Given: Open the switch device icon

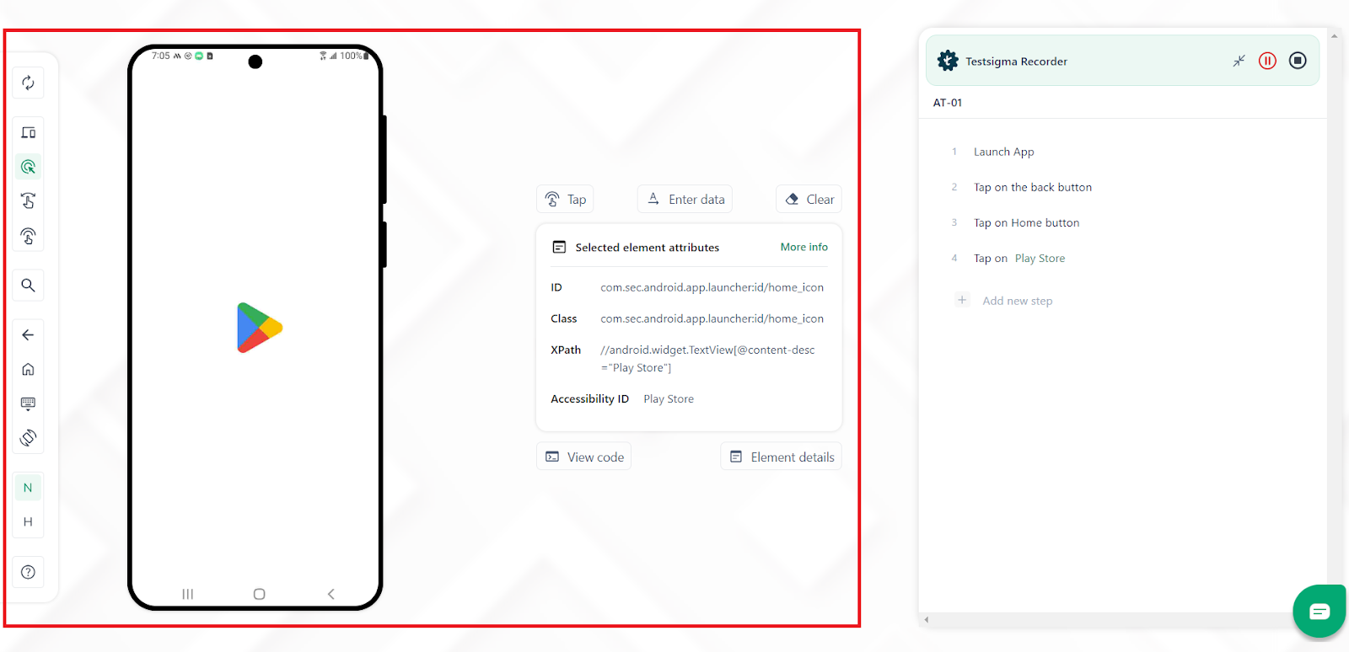Looking at the screenshot, I should (x=28, y=132).
